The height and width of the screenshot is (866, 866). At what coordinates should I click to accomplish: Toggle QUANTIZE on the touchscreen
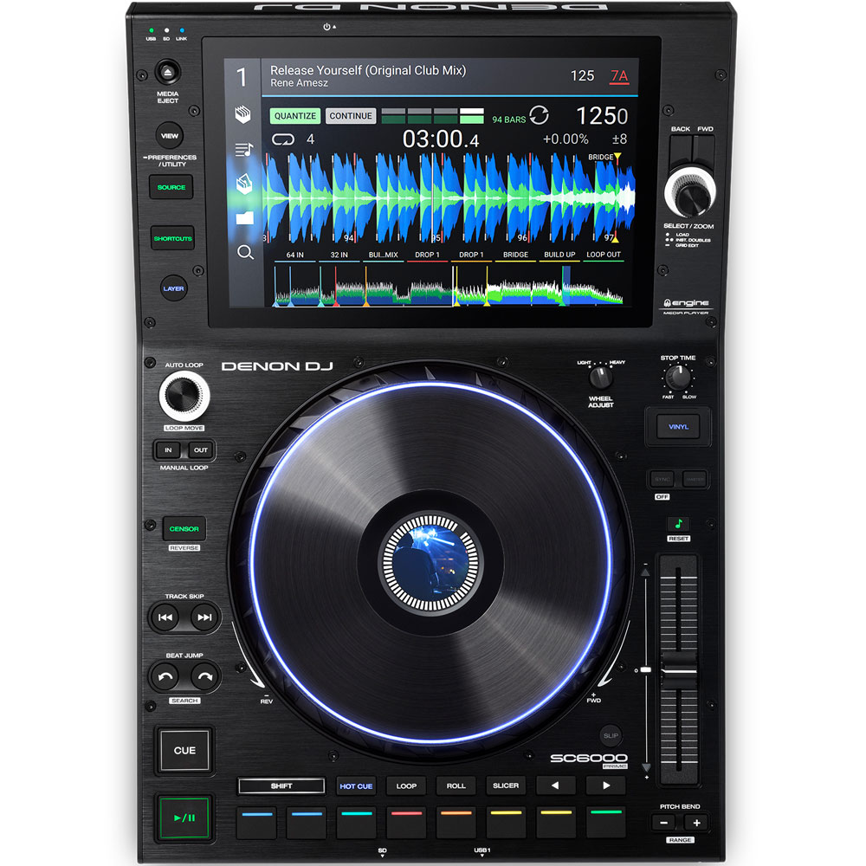295,116
